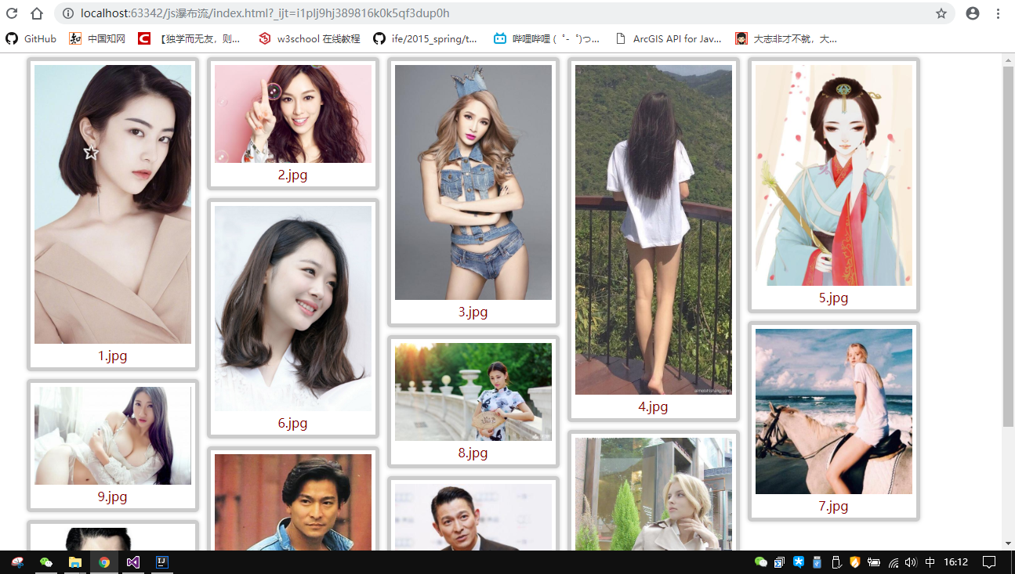Open the GitHub bookmark

pyautogui.click(x=31, y=38)
